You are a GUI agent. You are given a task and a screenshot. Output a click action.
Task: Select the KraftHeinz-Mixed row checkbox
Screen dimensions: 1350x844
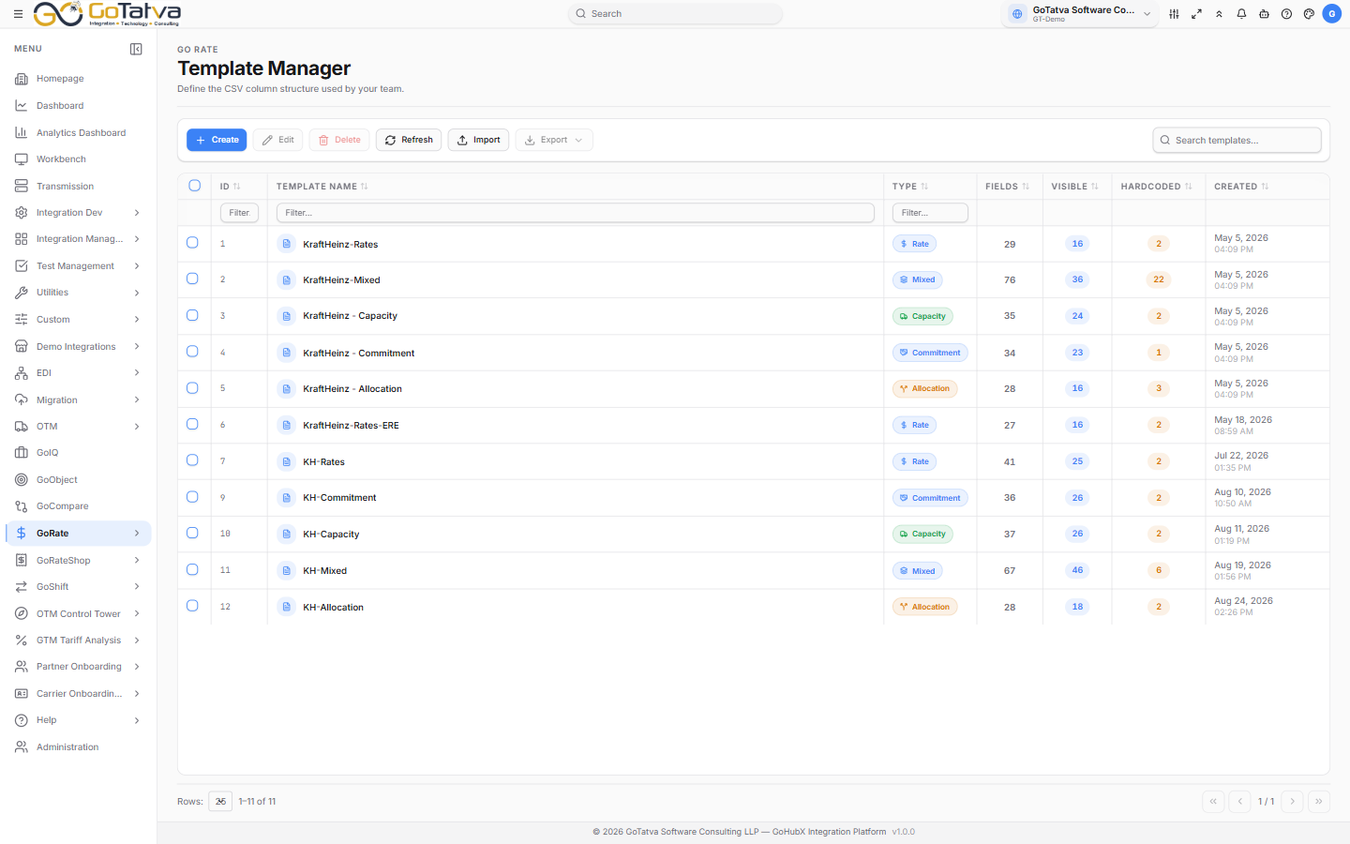(192, 279)
